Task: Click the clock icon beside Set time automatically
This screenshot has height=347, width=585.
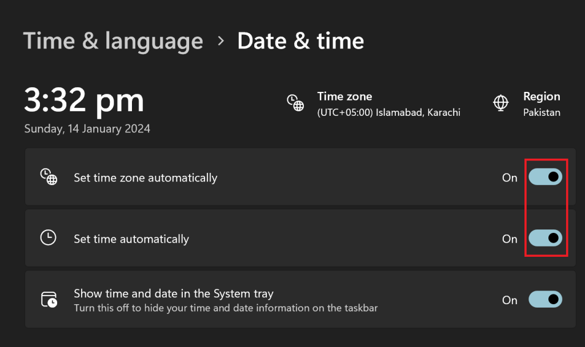Action: pos(49,238)
